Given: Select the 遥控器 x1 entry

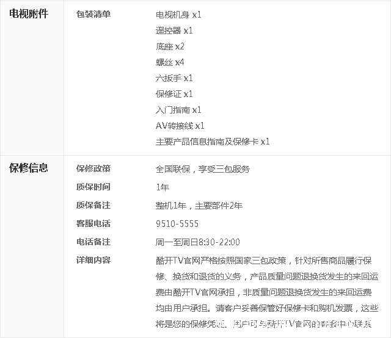Looking at the screenshot, I should click(174, 31).
